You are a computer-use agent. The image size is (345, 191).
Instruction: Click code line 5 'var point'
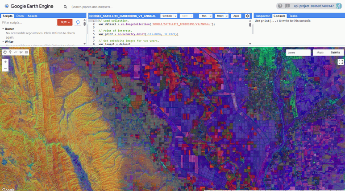click(x=138, y=34)
